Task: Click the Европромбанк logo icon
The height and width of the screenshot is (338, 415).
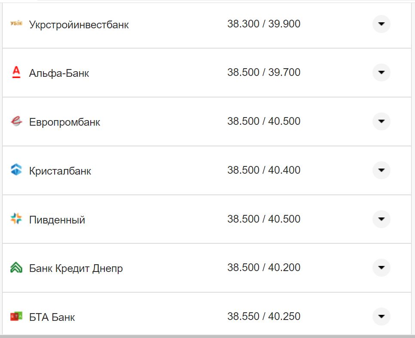Action: coord(16,121)
